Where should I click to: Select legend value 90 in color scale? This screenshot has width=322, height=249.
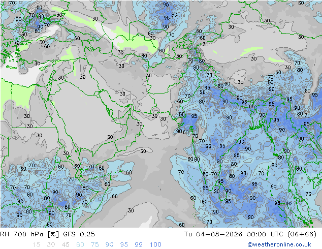coord(109,245)
